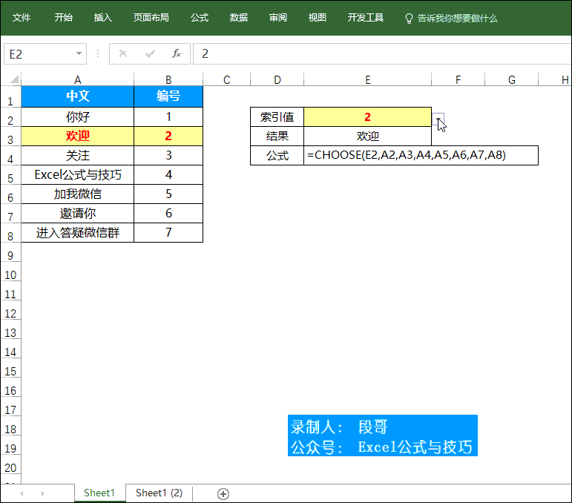This screenshot has height=503, width=572.
Task: Click the add new sheet plus icon
Action: [223, 493]
